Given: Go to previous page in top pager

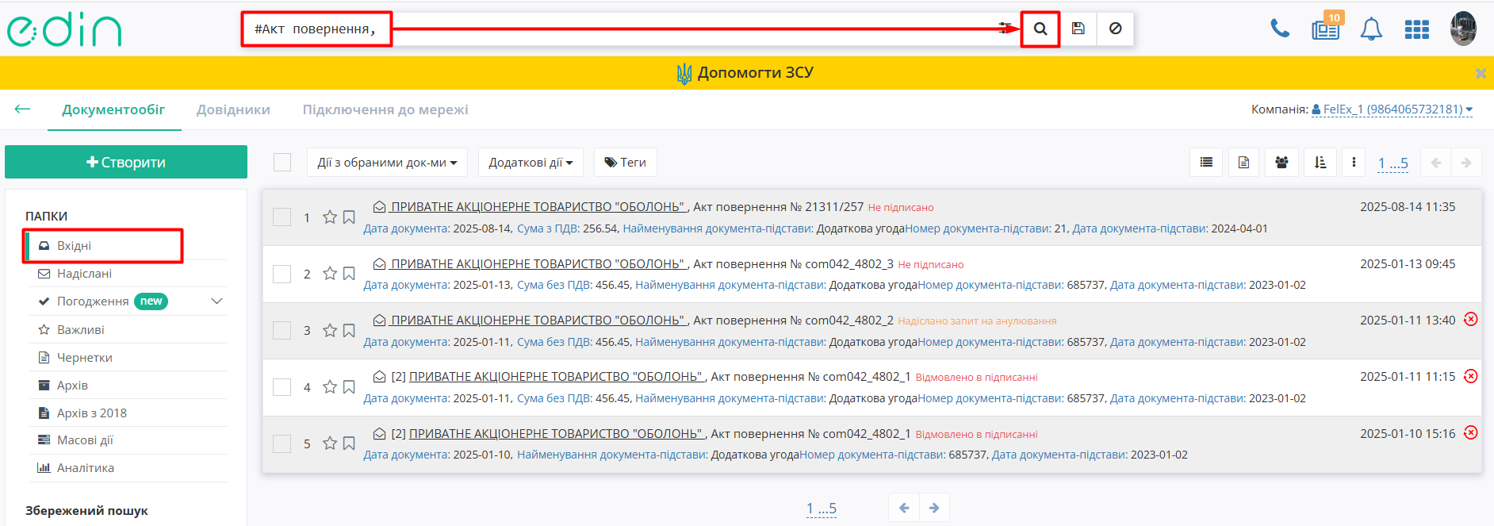Looking at the screenshot, I should (1435, 163).
